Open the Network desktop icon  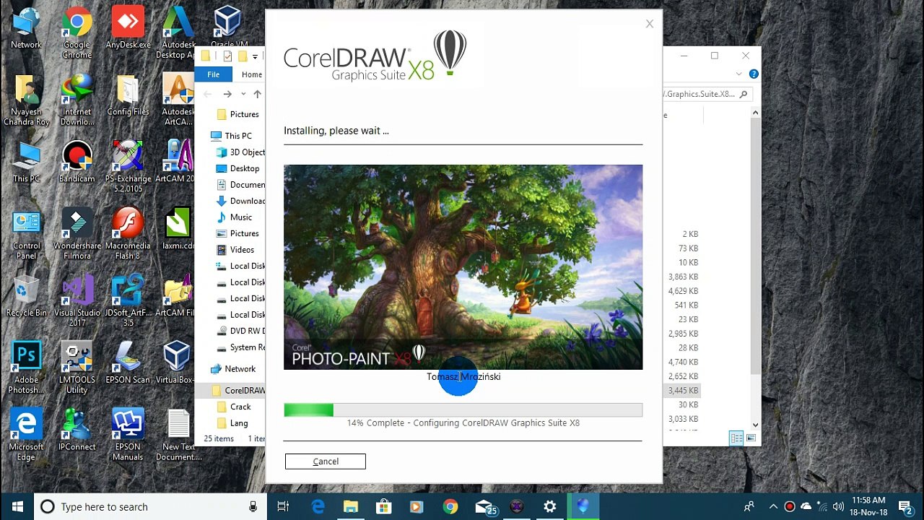point(26,27)
